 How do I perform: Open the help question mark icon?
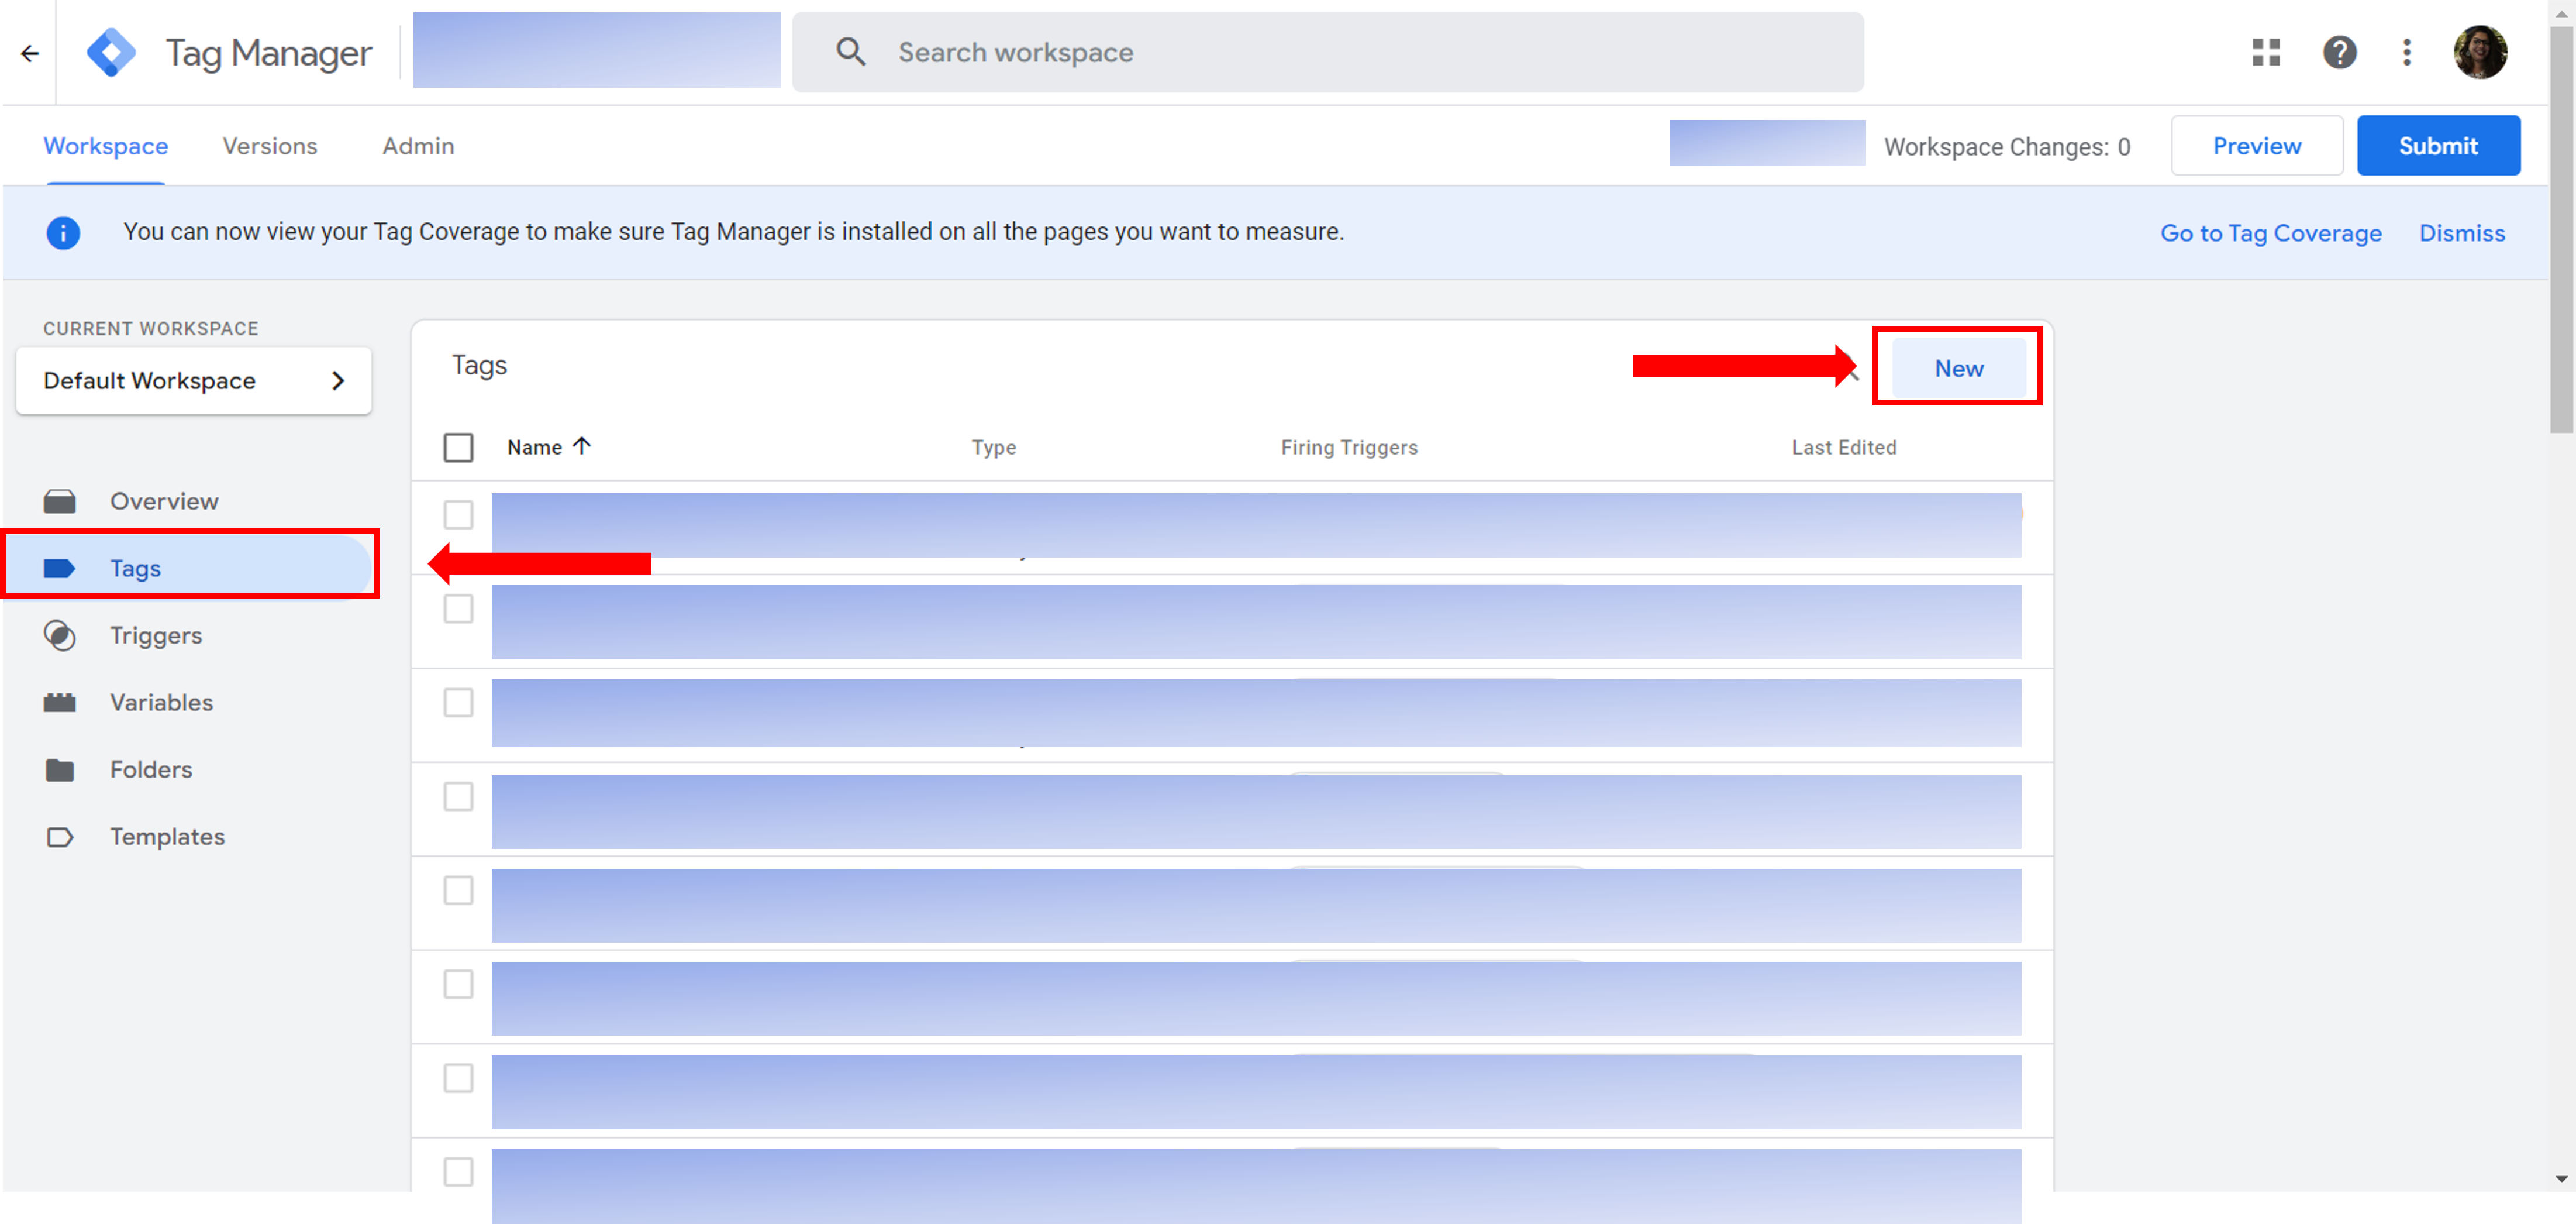[2339, 52]
